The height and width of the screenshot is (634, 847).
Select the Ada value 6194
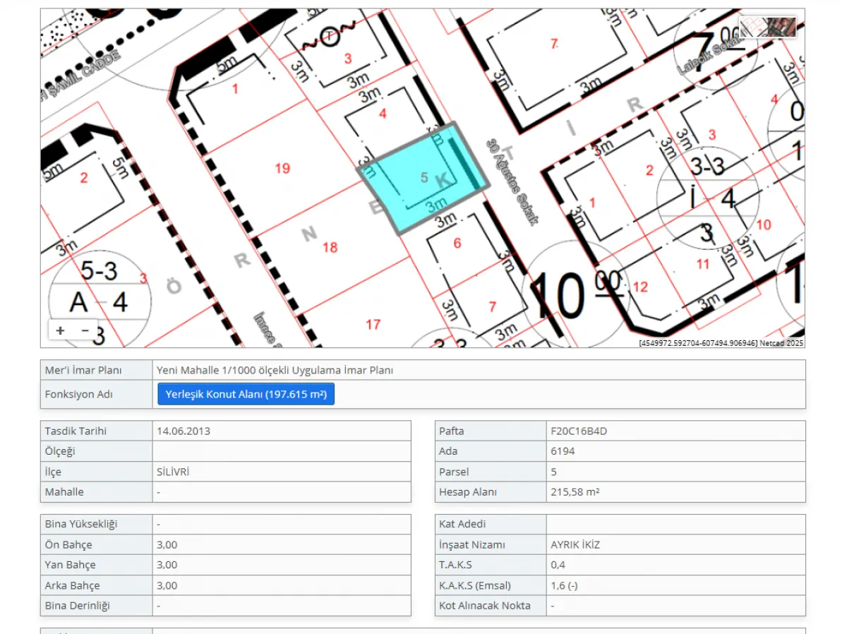pyautogui.click(x=563, y=451)
